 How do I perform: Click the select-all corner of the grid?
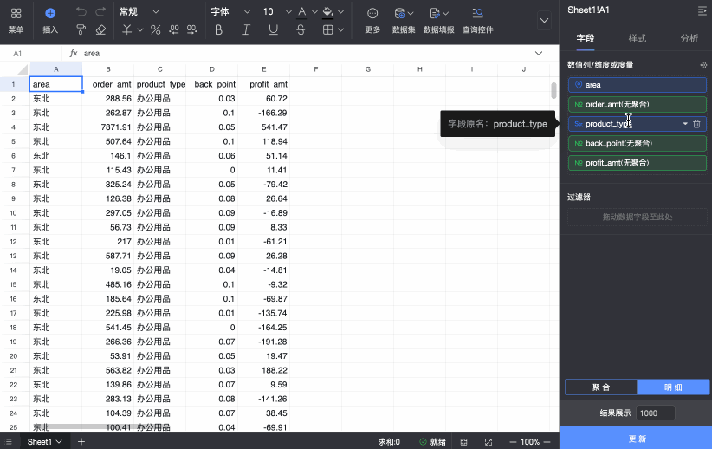point(22,69)
